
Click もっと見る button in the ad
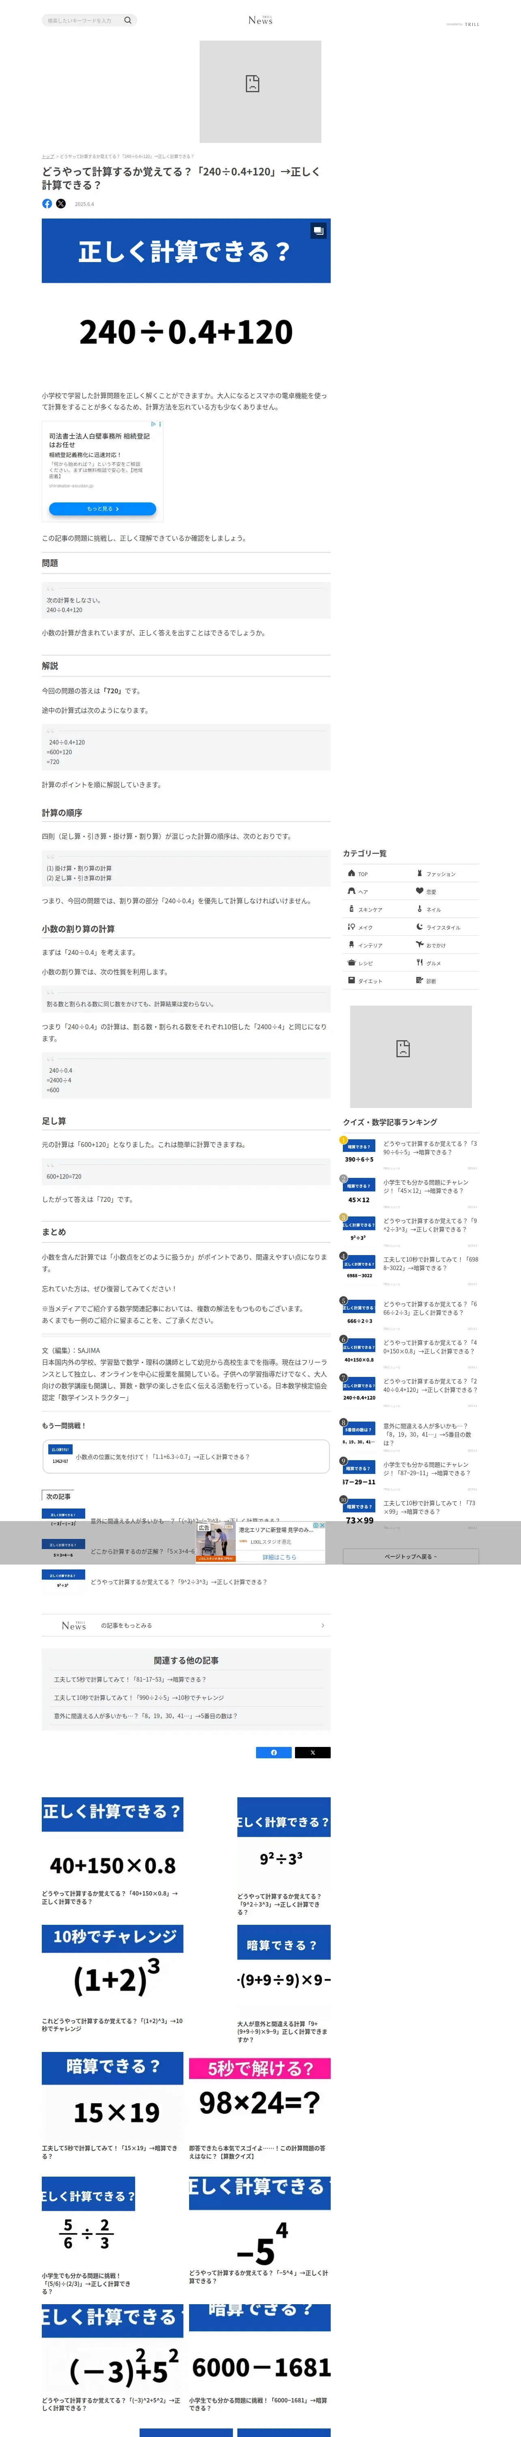point(103,508)
